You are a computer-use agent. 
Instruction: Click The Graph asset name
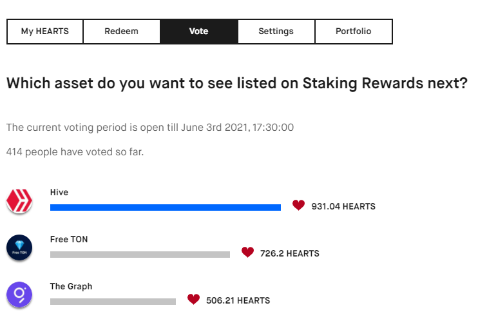tap(71, 286)
